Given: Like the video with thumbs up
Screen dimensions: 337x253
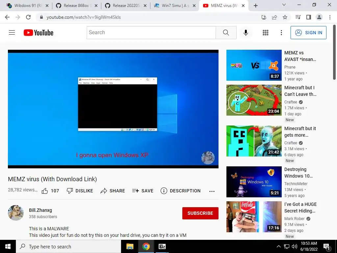Looking at the screenshot, I should pos(50,191).
